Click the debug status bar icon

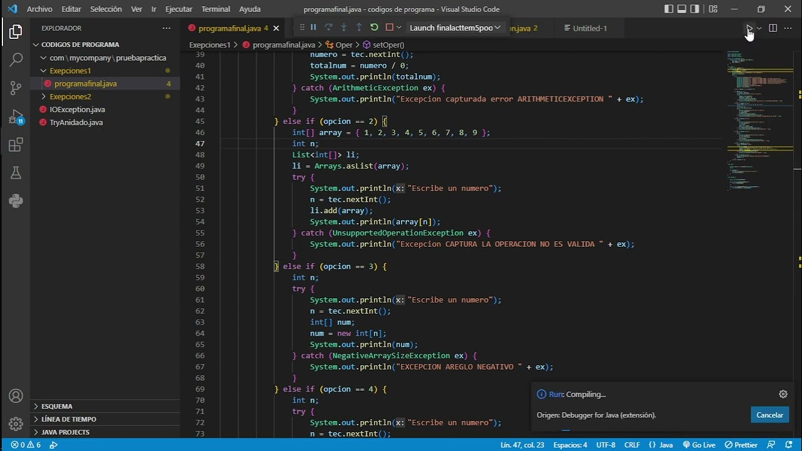coord(54,445)
